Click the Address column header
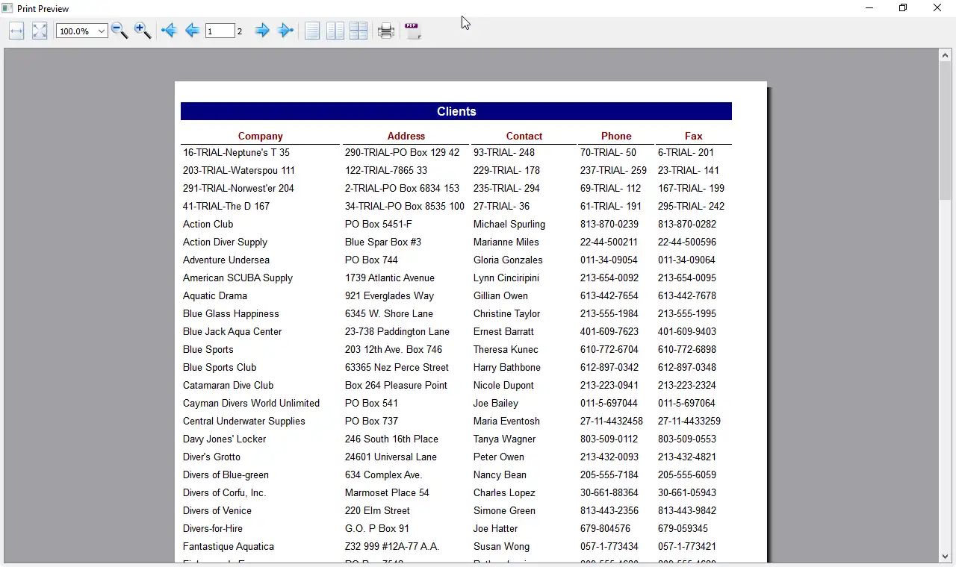This screenshot has width=956, height=567. tap(406, 136)
